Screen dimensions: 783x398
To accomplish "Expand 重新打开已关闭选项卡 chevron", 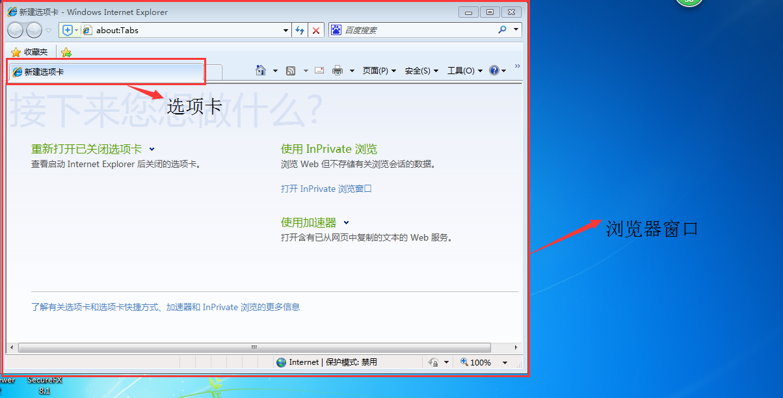I will tap(152, 148).
